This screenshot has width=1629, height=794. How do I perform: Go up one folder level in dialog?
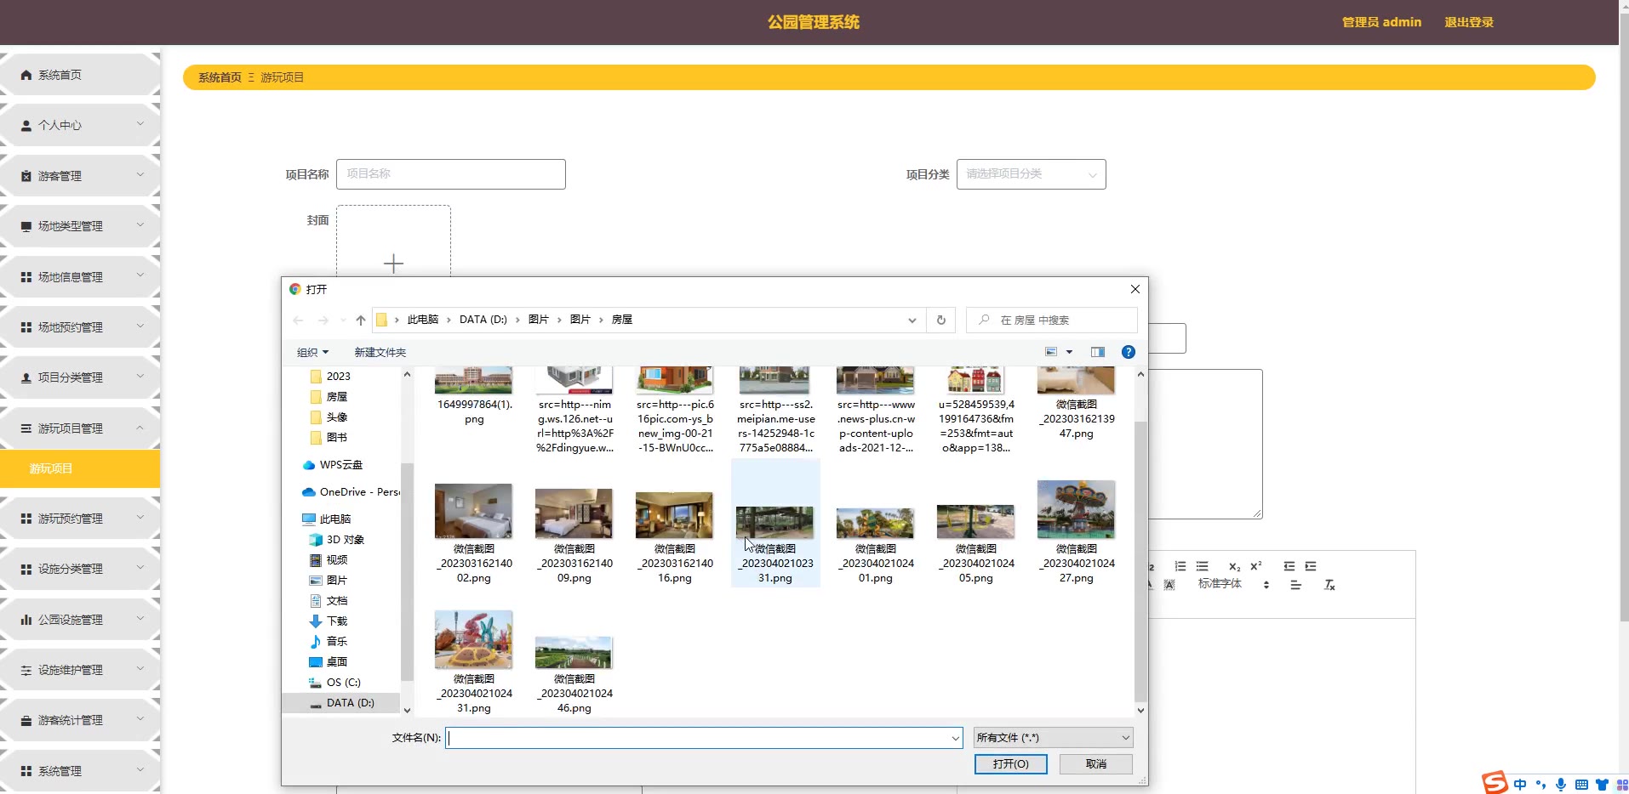(x=361, y=320)
